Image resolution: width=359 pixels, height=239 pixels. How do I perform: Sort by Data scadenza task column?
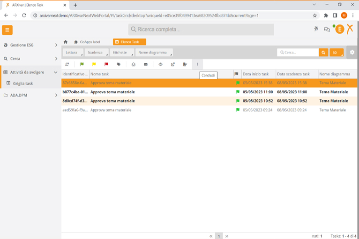tap(293, 74)
